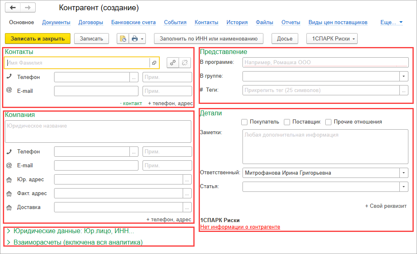Open the Еще... menu
Viewport: 417px width, 254px height.
click(x=391, y=22)
